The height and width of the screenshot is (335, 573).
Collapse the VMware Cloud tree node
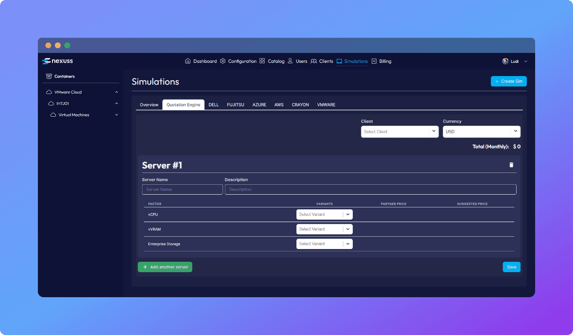[x=116, y=92]
